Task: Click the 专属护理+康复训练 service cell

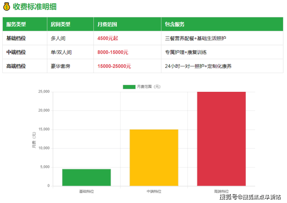Action: coord(188,52)
